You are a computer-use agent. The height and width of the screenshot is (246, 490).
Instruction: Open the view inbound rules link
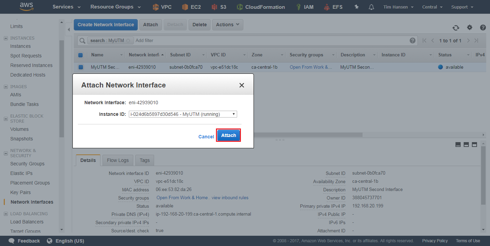click(230, 197)
